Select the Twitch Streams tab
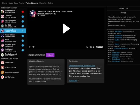 point(32,3)
